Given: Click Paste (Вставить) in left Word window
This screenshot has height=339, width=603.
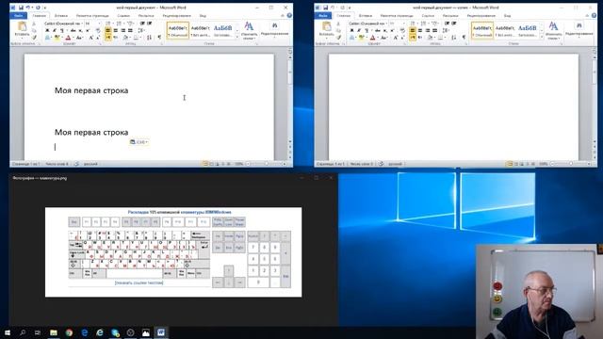Looking at the screenshot, I should (x=22, y=29).
